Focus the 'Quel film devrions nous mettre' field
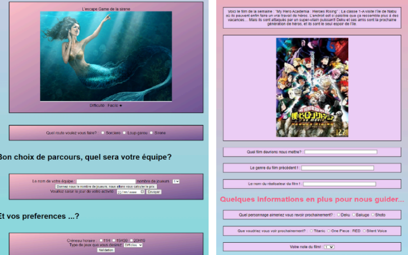Viewport: 408px width, 255px height. click(x=341, y=151)
